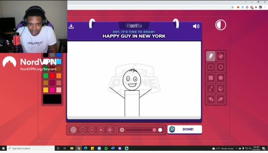Viewport: 268px width, 153px height.
Task: Mute sound with the speaker icon
Action: [196, 26]
